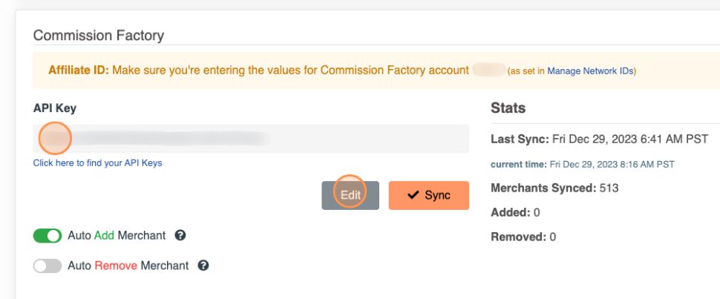Click the help icon beside Auto Add Merchant
Viewport: 720px width, 299px height.
pos(180,235)
